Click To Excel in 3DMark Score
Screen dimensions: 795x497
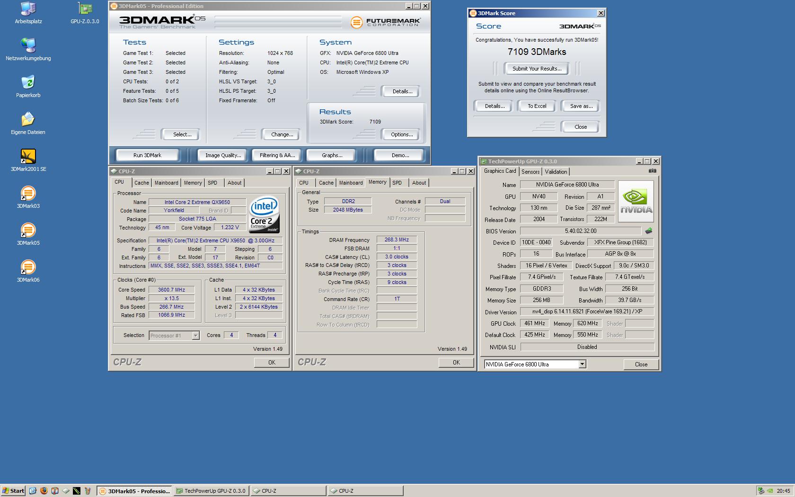click(x=537, y=106)
